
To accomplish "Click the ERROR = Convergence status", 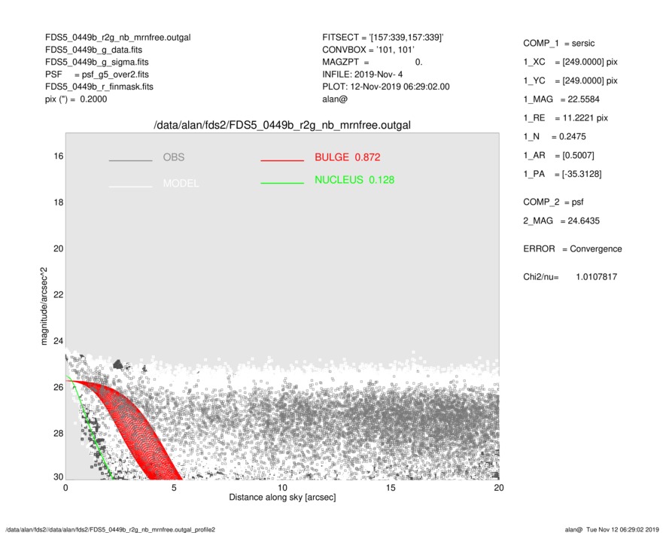I will click(572, 249).
